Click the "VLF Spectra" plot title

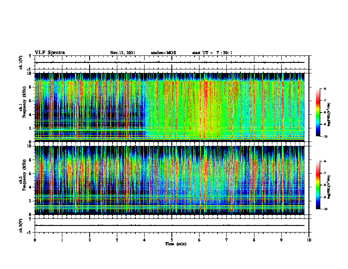[50, 53]
